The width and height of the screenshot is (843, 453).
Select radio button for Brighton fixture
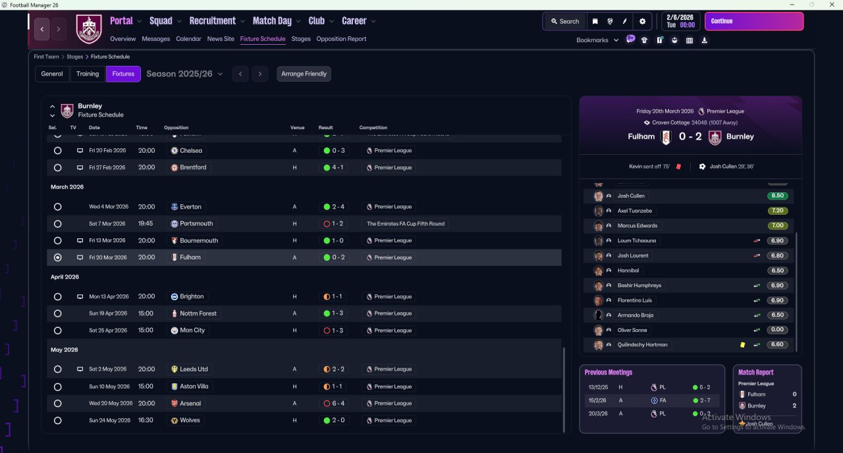point(58,297)
